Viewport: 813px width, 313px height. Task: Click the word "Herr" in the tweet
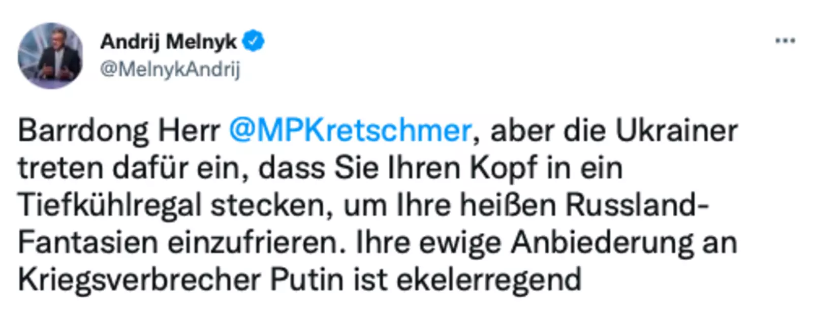point(189,131)
